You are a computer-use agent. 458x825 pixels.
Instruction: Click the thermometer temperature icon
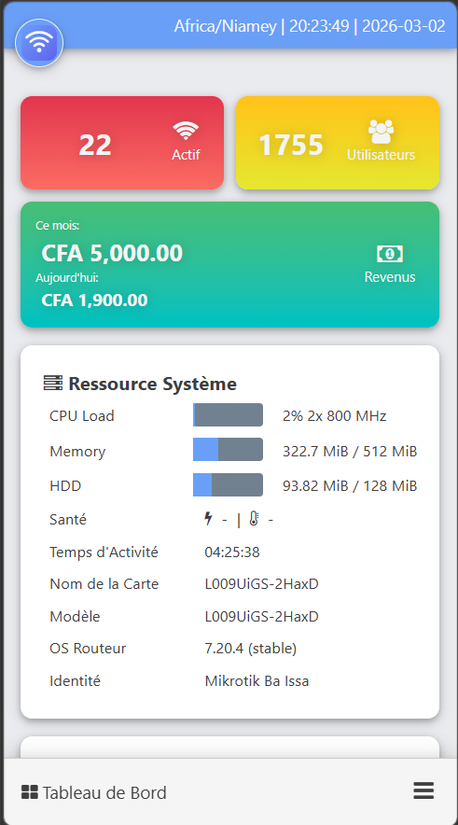pos(254,519)
